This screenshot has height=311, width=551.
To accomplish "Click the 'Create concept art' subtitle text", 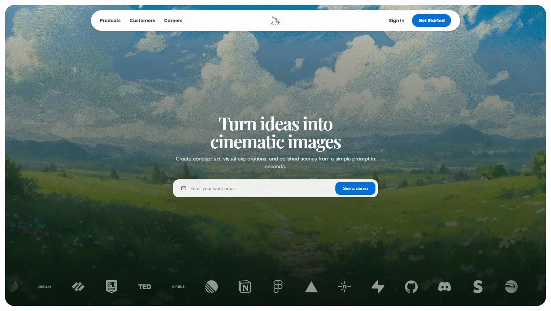I will pos(275,162).
